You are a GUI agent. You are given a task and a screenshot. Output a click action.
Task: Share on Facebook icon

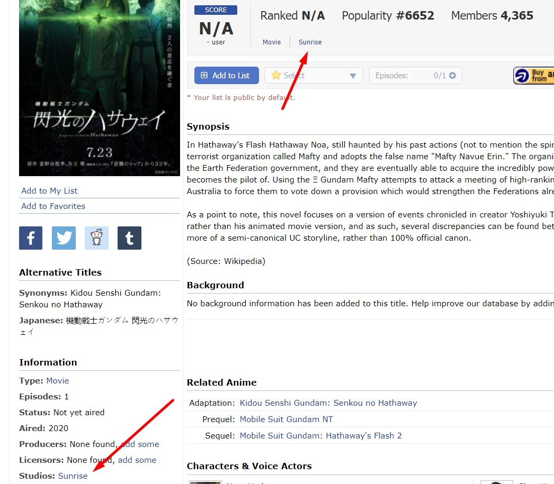tap(31, 238)
